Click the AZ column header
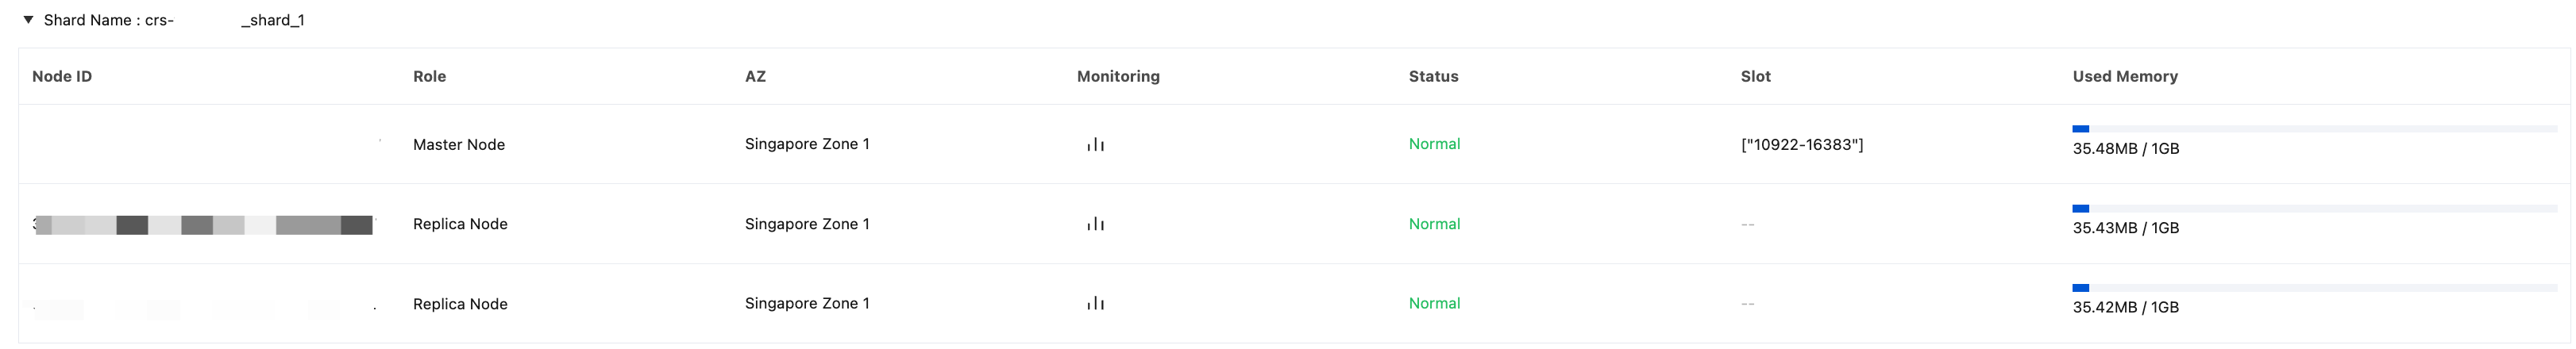This screenshot has width=2576, height=349. coord(755,76)
